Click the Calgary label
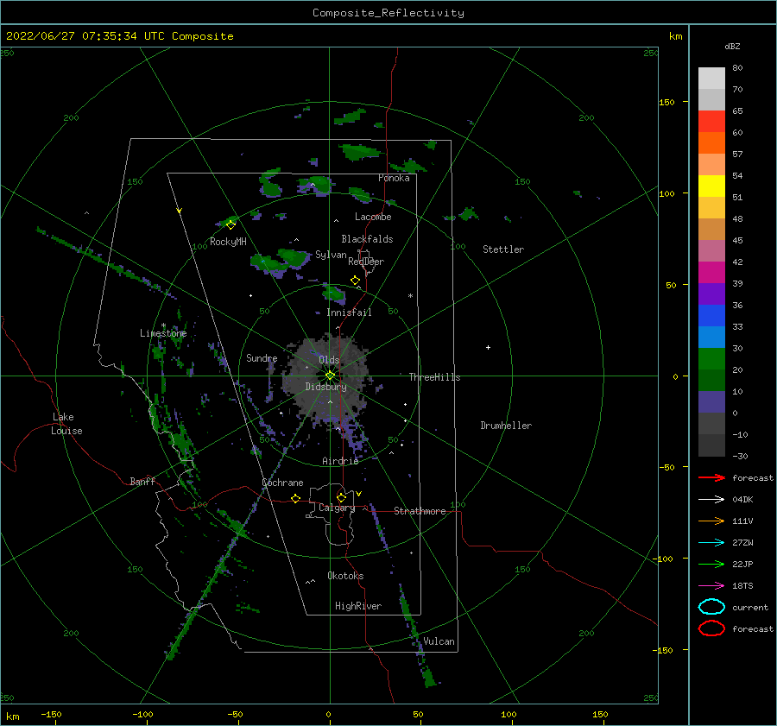This screenshot has width=777, height=726. click(337, 508)
